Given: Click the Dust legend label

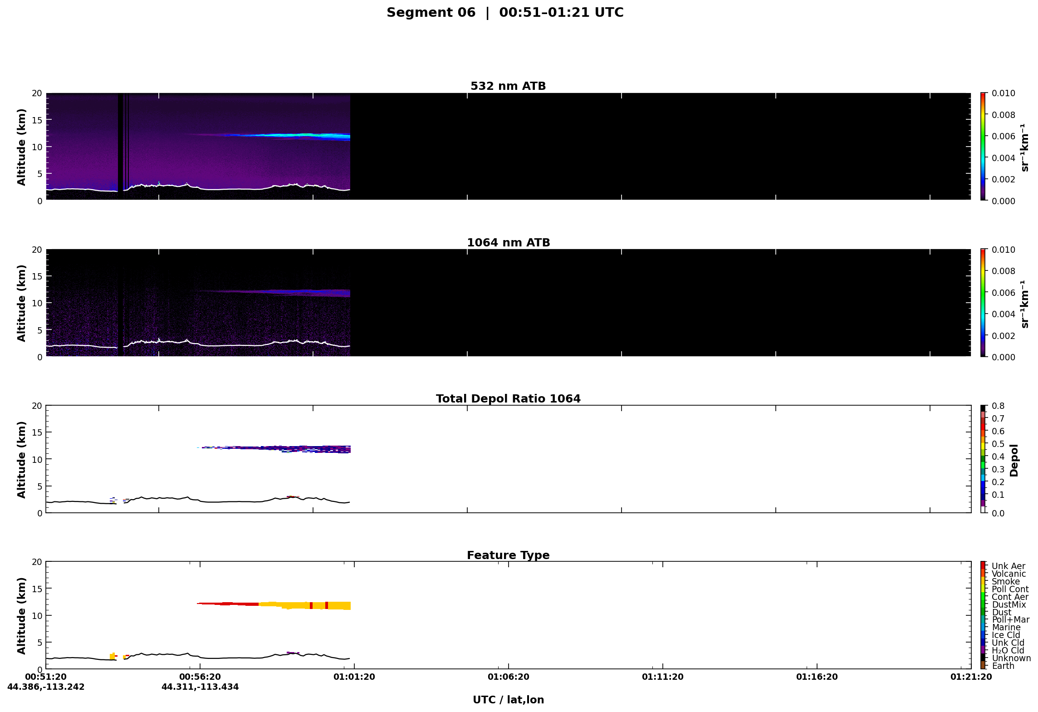Looking at the screenshot, I should 1001,612.
